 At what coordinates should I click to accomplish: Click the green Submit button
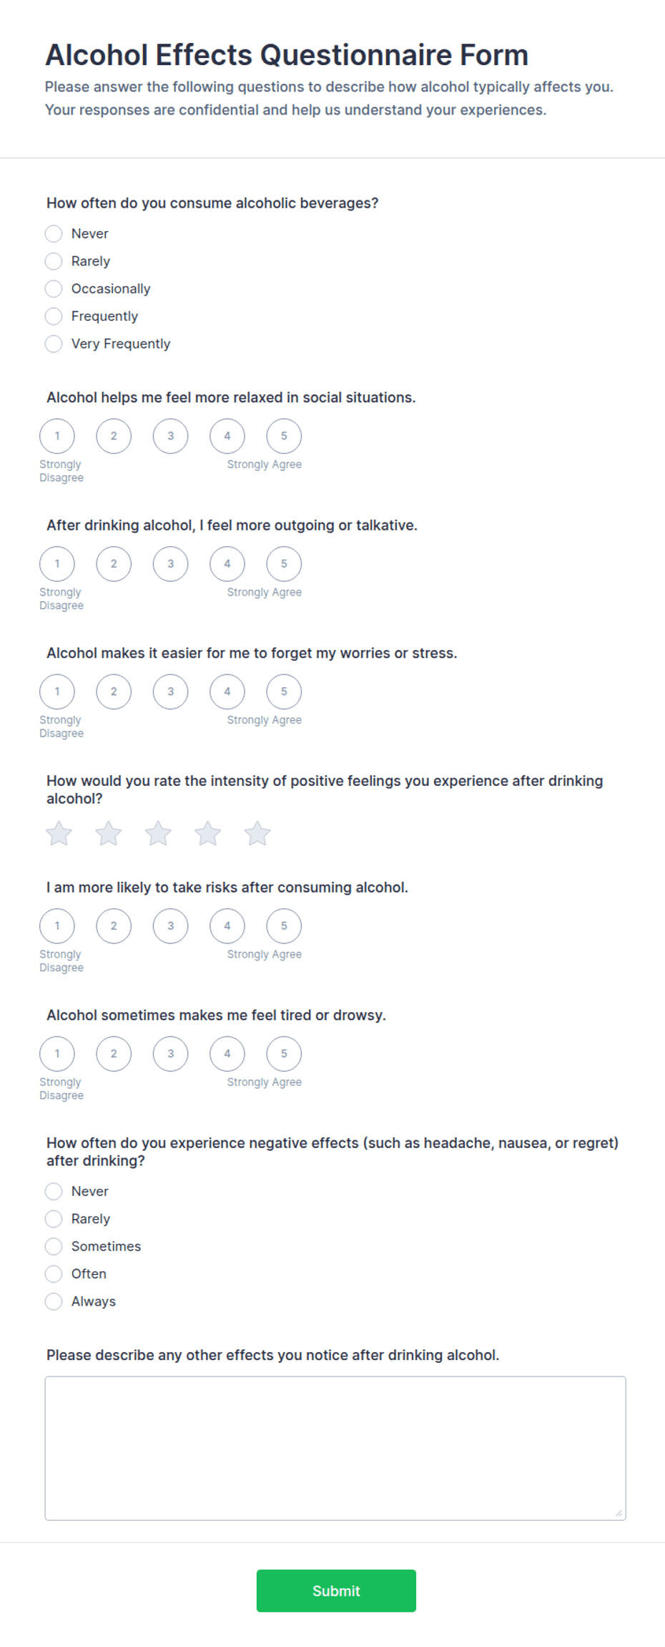336,1590
